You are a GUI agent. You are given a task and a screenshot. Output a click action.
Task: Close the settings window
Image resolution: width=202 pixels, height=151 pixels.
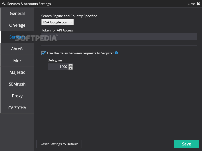click(x=194, y=4)
